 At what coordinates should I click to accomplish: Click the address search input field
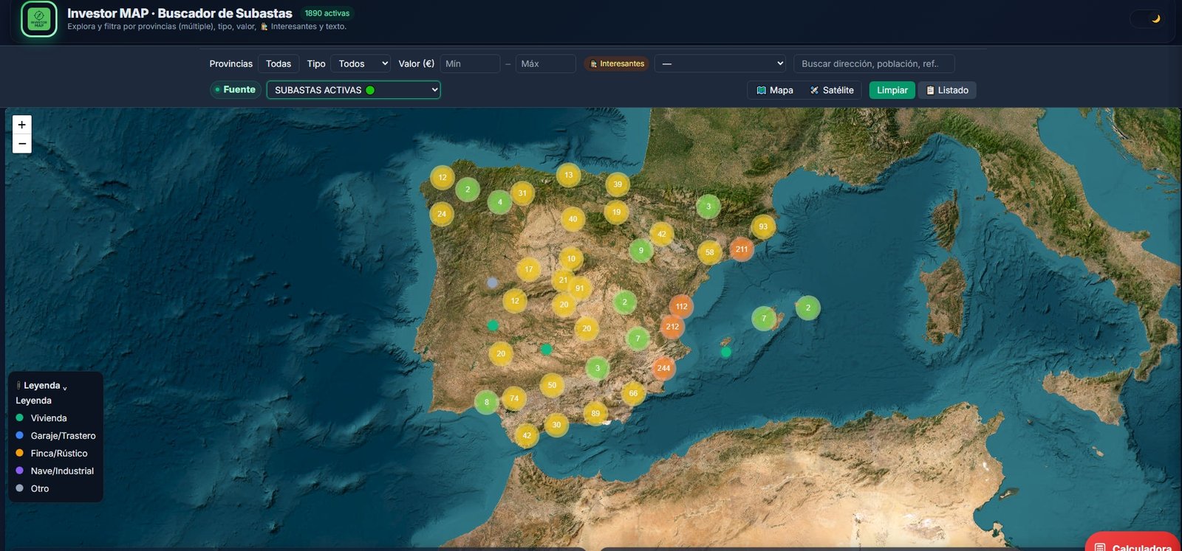pyautogui.click(x=873, y=64)
